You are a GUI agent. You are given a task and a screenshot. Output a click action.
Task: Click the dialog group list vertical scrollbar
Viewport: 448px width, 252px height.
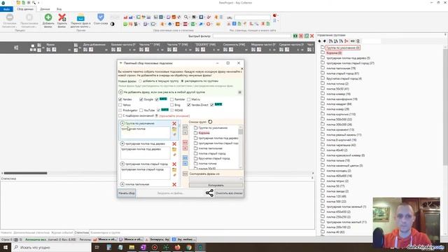241,147
